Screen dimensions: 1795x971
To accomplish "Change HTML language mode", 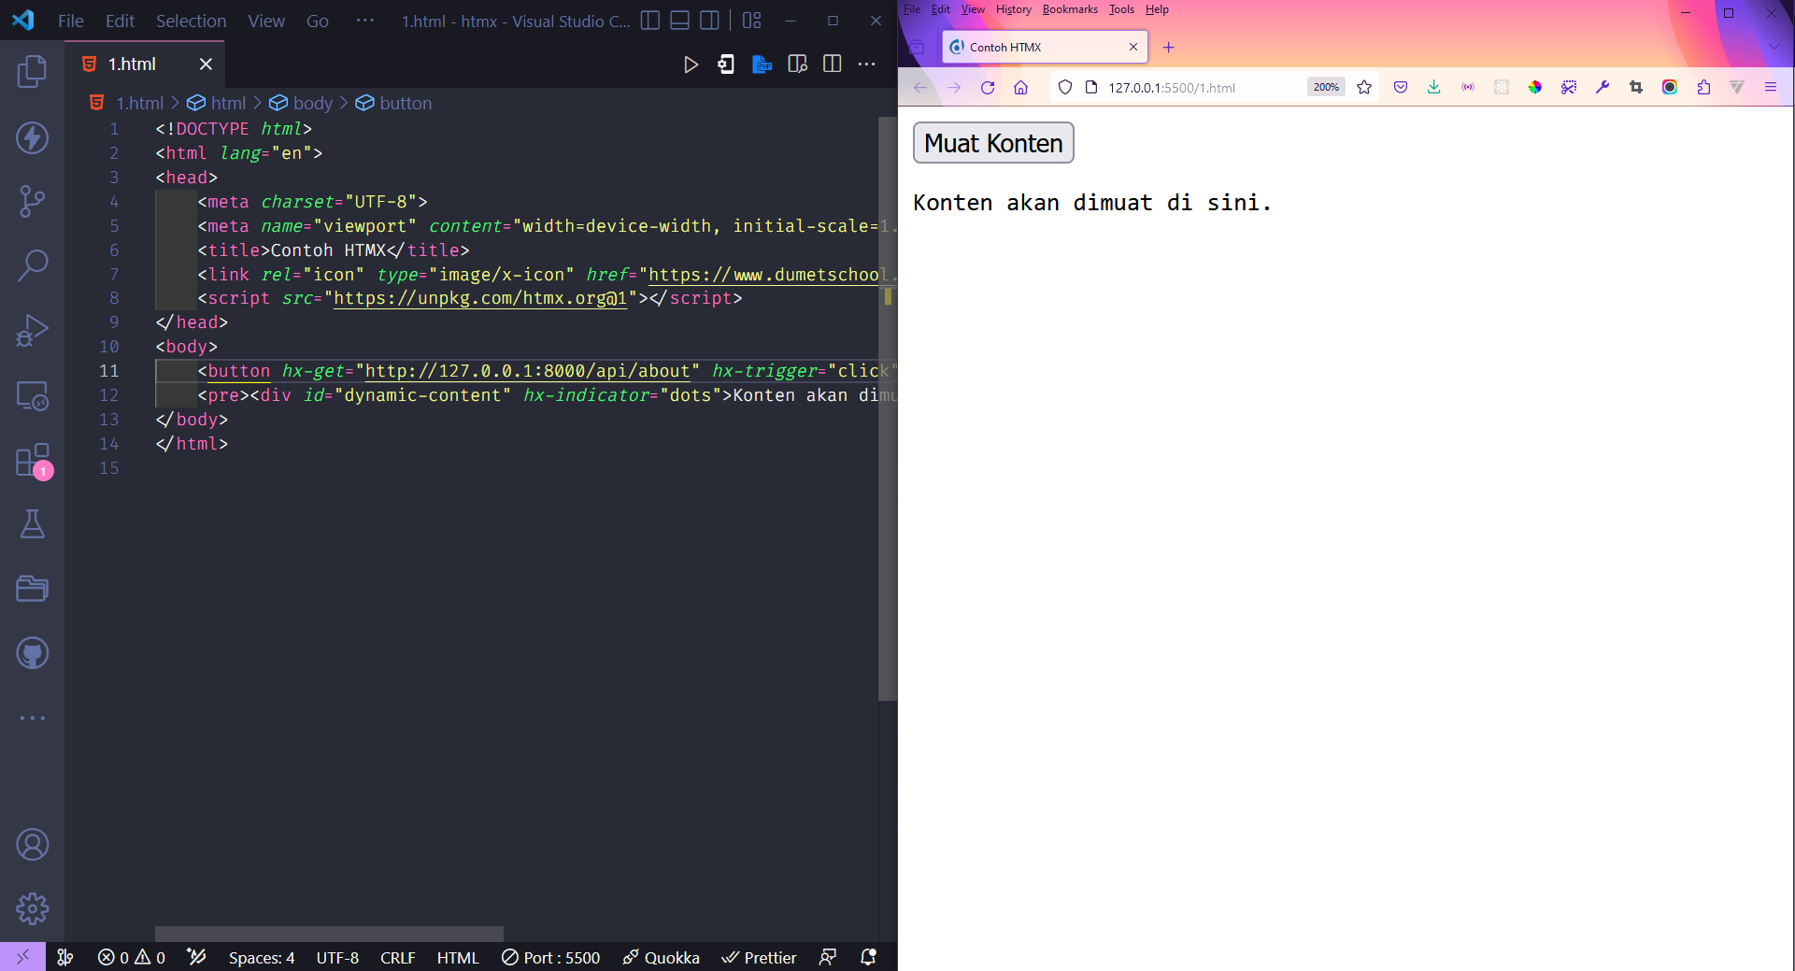I will [x=458, y=957].
